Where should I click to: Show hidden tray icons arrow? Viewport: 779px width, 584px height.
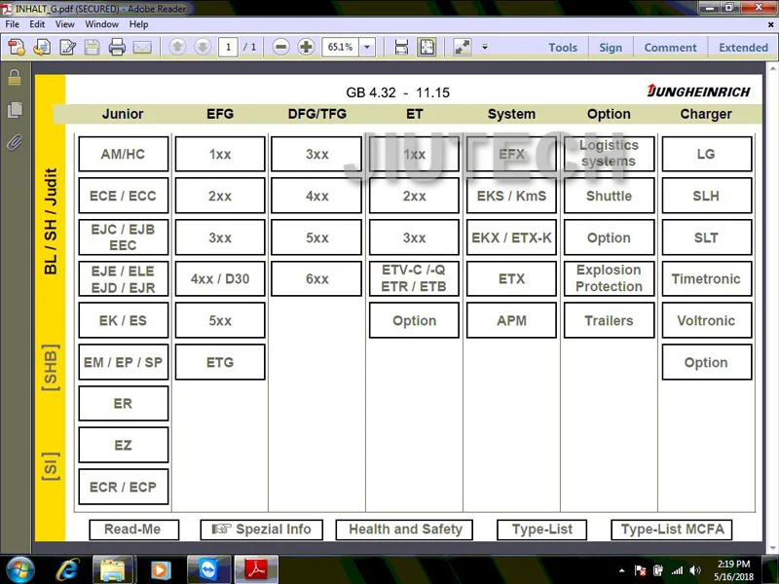pos(621,570)
